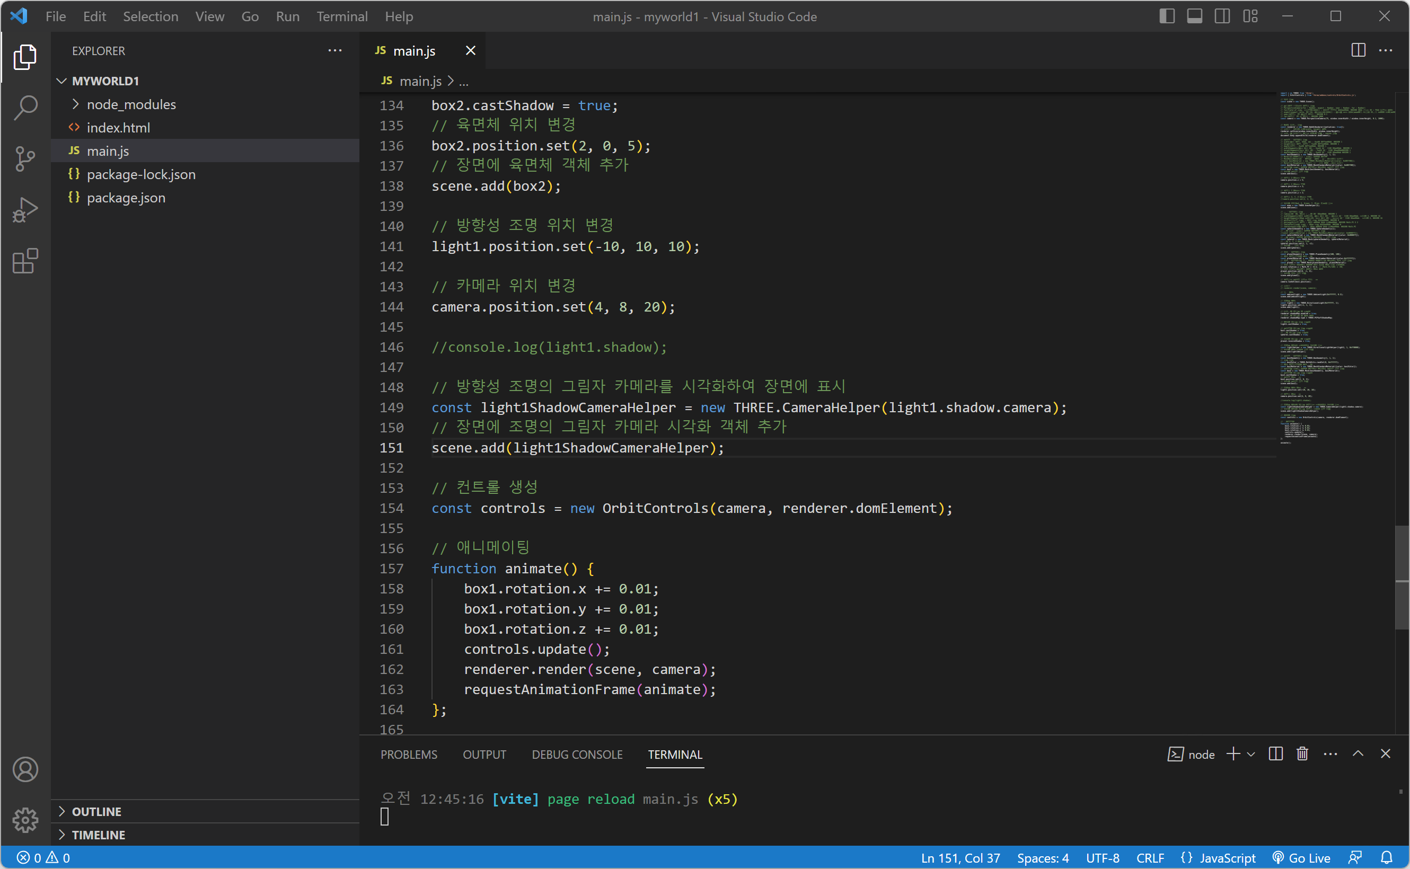Open the Extensions view
This screenshot has width=1410, height=869.
pos(25,262)
